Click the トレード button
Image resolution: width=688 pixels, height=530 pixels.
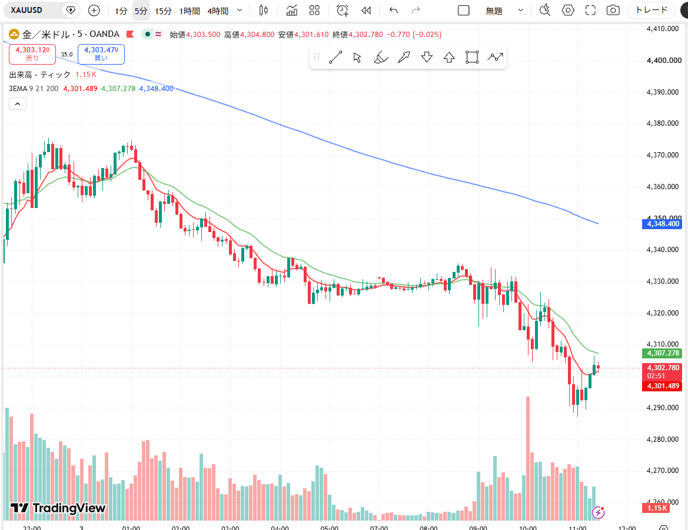[x=652, y=10]
